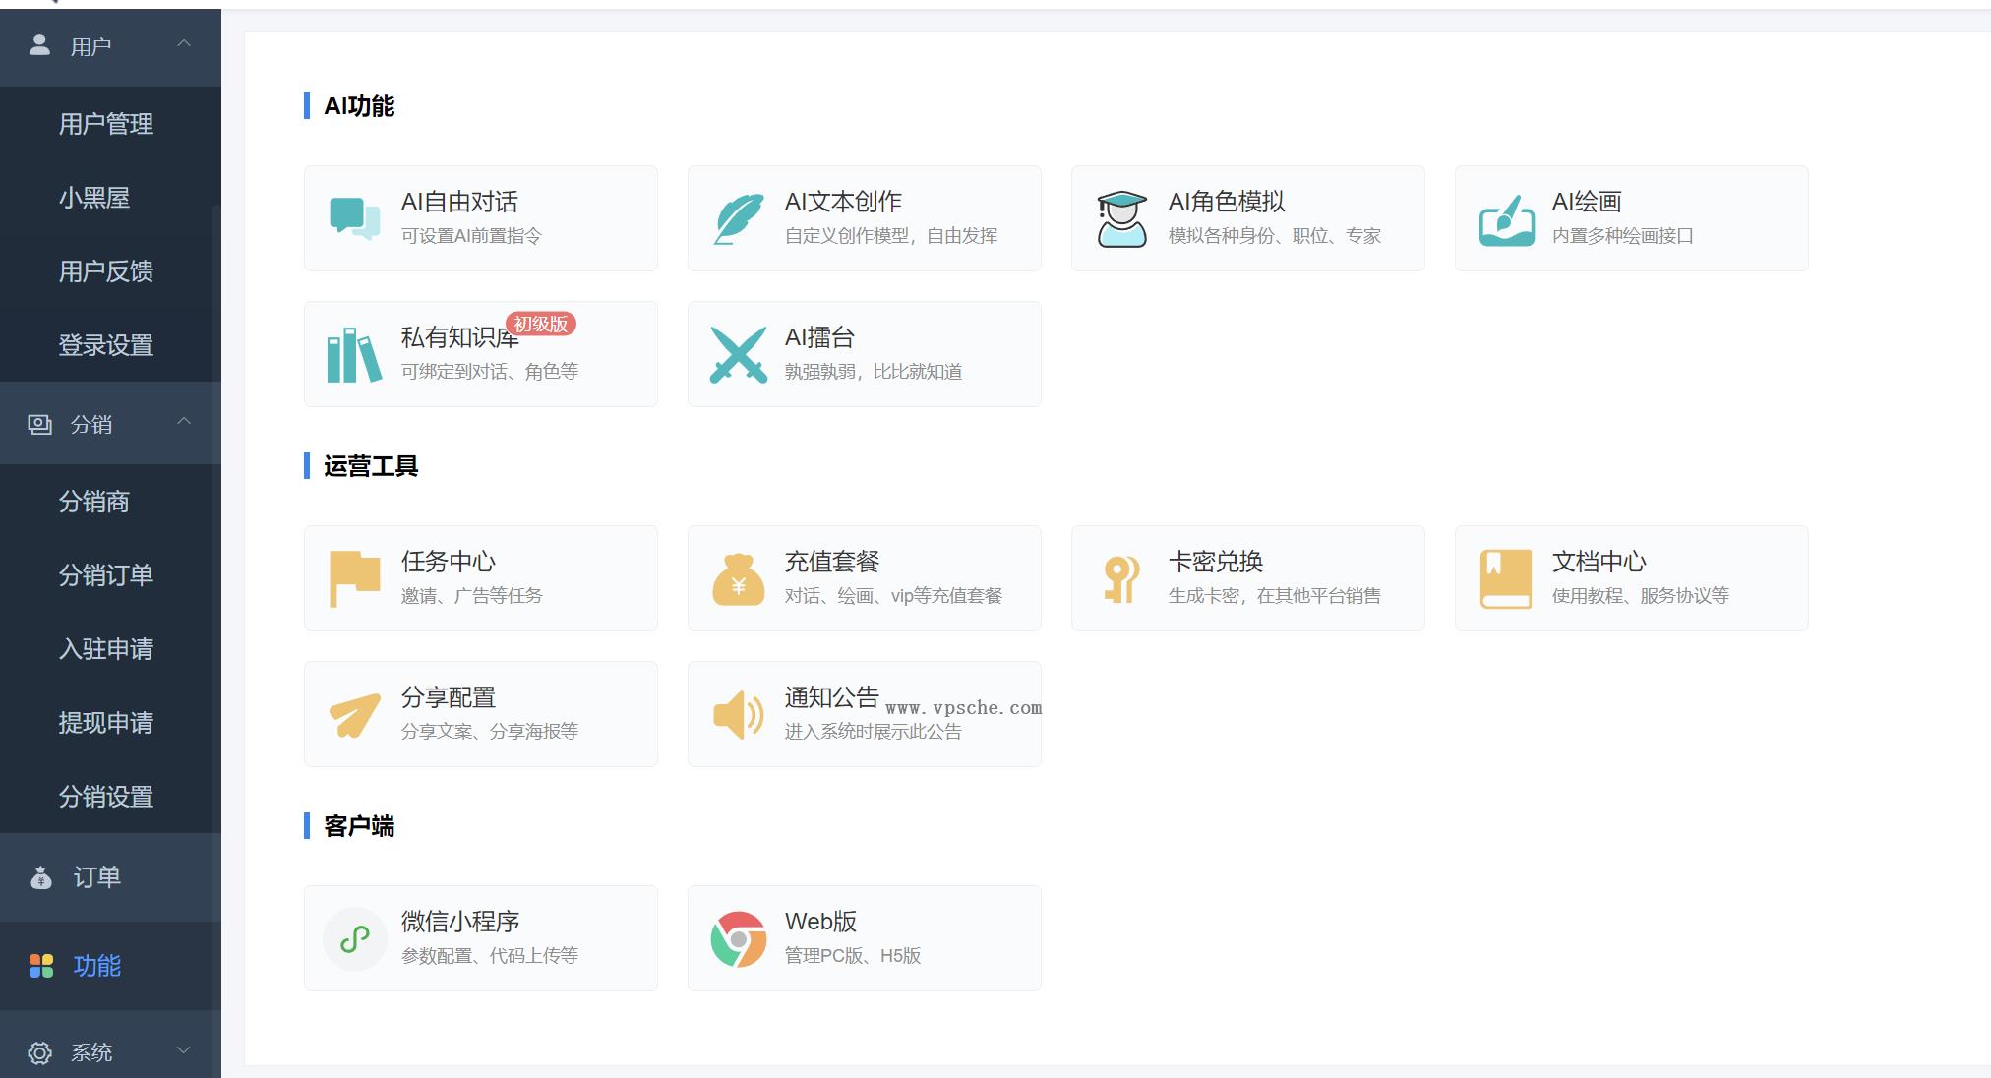This screenshot has height=1078, width=1991.
Task: Click text 管理PC版、H5版
Action: pos(853,956)
